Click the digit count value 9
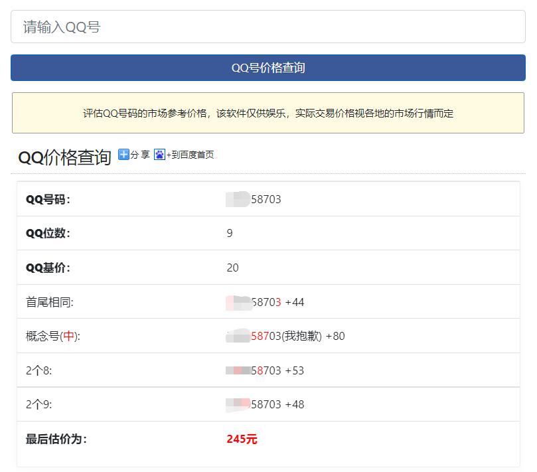Viewport: 537px width, 472px height. 230,234
